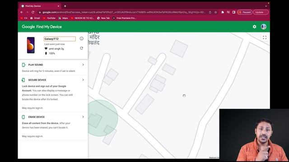This screenshot has width=289, height=162.
Task: Click the battery status icon
Action: coord(46,53)
